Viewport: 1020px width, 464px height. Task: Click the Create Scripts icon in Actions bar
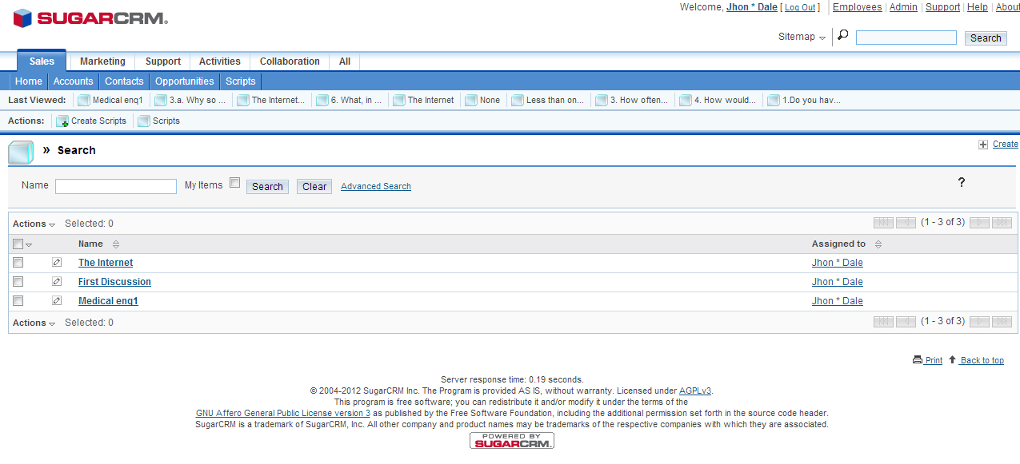pyautogui.click(x=62, y=121)
